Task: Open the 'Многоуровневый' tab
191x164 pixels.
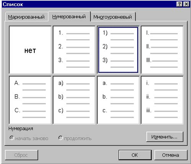Action: coord(113,17)
